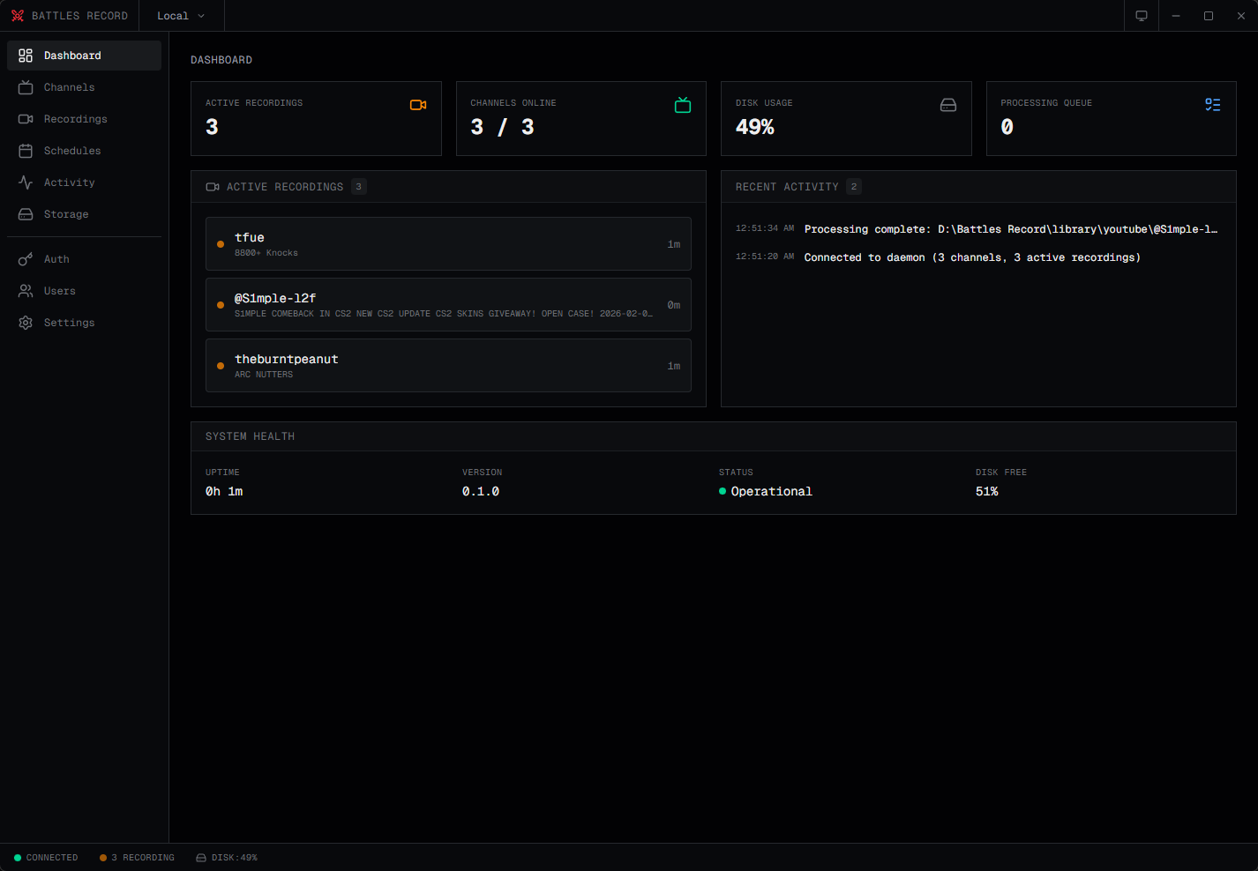The image size is (1258, 871).
Task: Click the Activity waveform icon
Action: click(x=26, y=182)
